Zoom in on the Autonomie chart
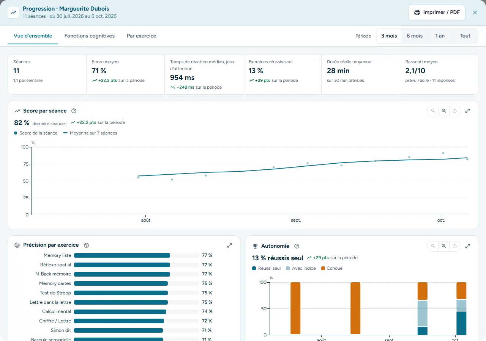This screenshot has width=486, height=341. (444, 246)
